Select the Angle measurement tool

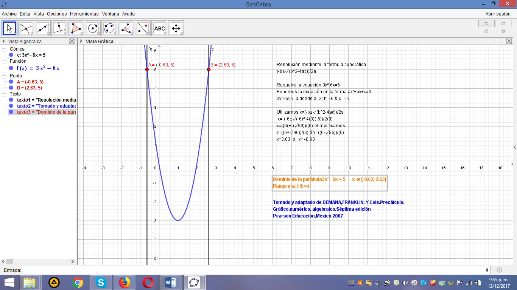(126, 28)
